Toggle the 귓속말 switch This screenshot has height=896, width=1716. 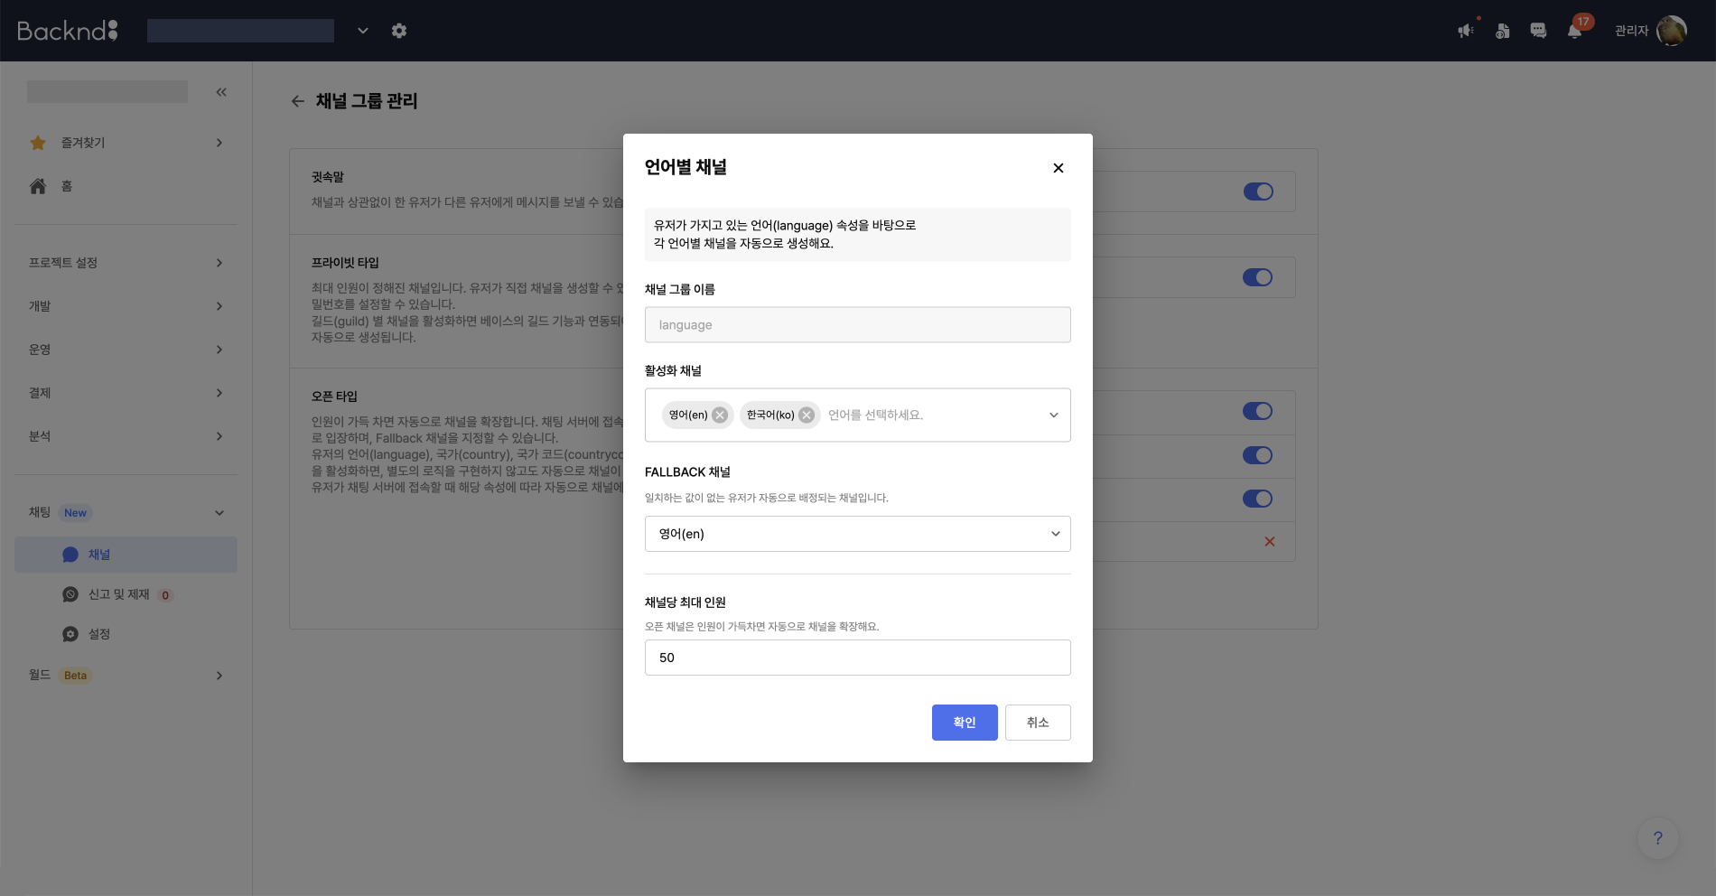(1258, 191)
